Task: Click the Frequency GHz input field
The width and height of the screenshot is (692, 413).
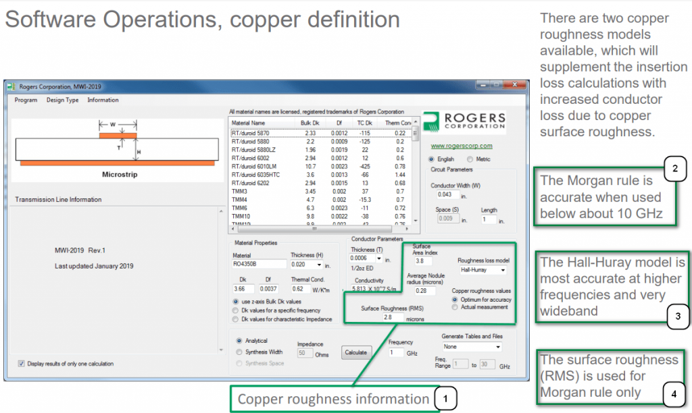Action: pos(395,353)
